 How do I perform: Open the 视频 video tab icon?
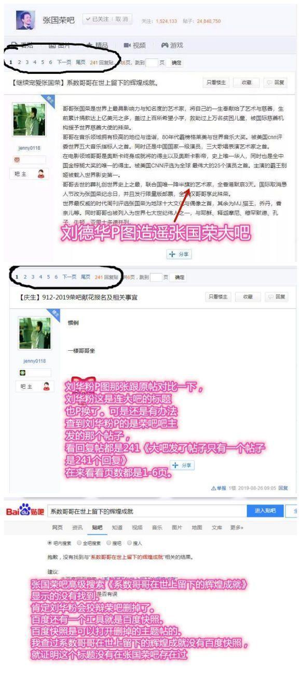click(x=127, y=45)
